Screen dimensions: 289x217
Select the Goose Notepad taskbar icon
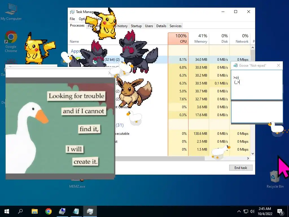click(76, 211)
